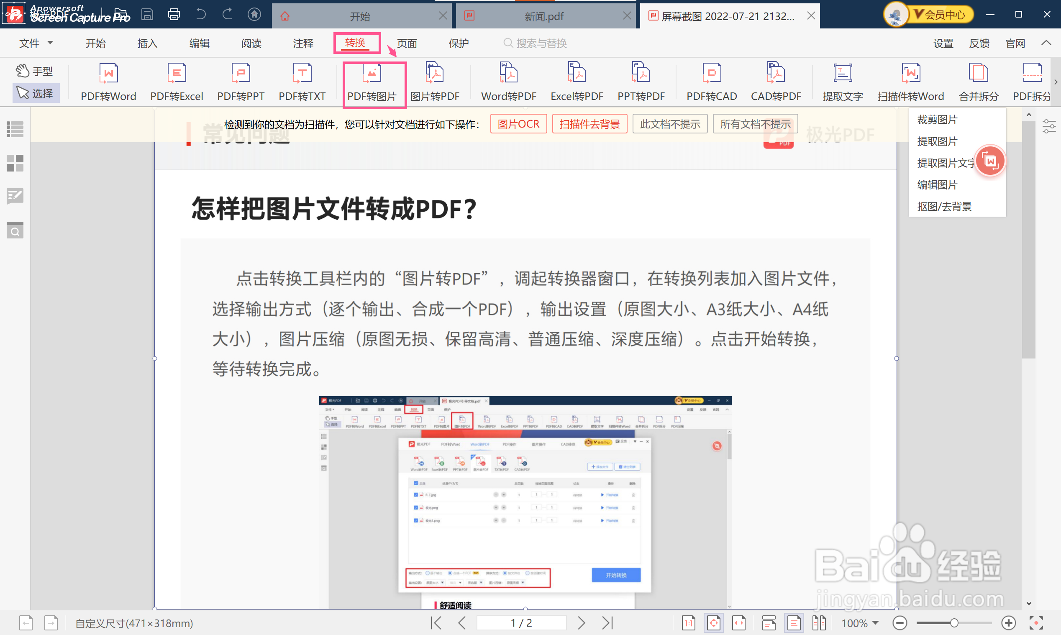Collapse the ribbon with top-right chevron

[x=1046, y=43]
